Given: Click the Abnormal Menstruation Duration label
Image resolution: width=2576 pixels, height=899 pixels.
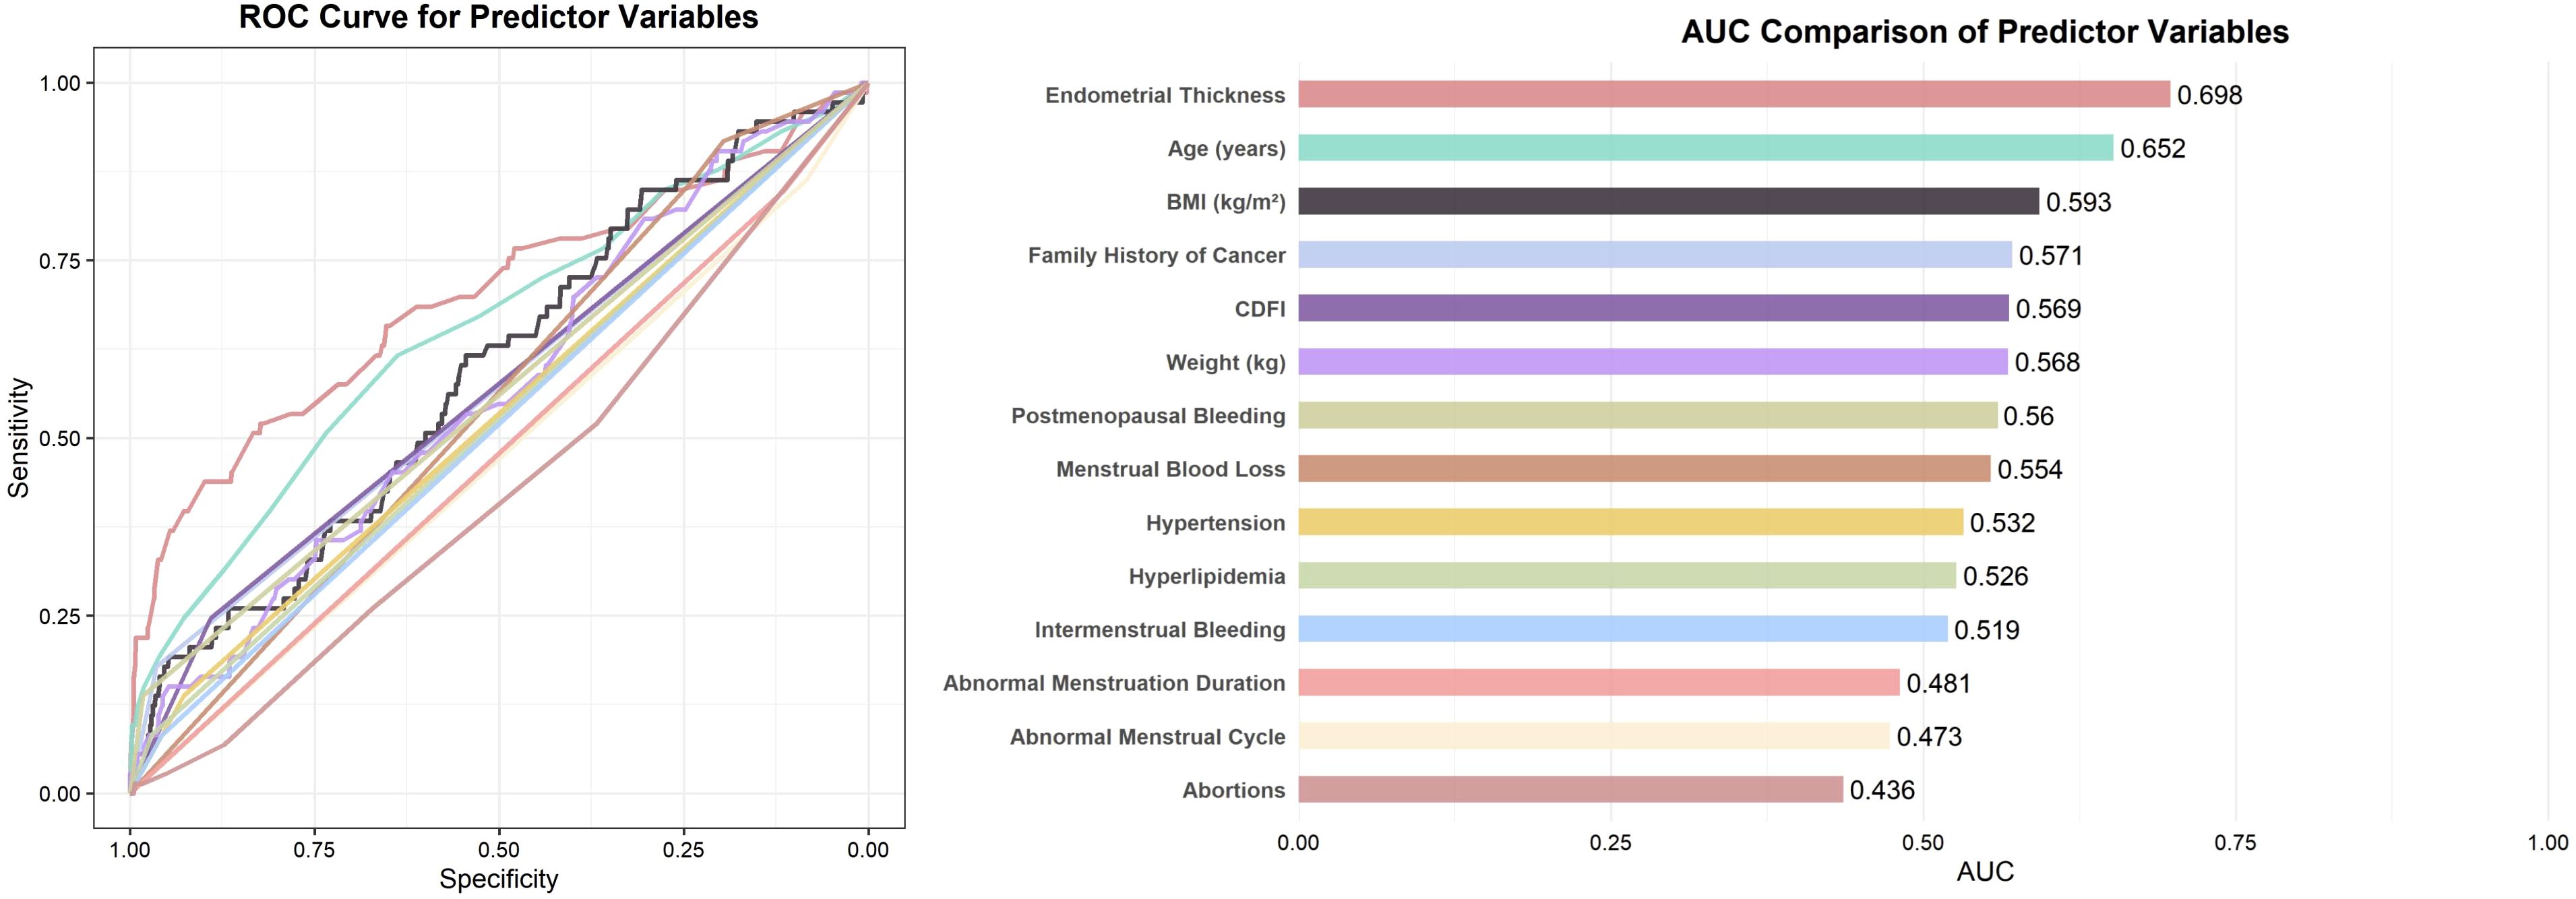Looking at the screenshot, I should tap(1113, 683).
